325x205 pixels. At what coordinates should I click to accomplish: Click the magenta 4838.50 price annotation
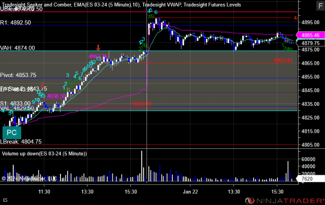point(56,96)
